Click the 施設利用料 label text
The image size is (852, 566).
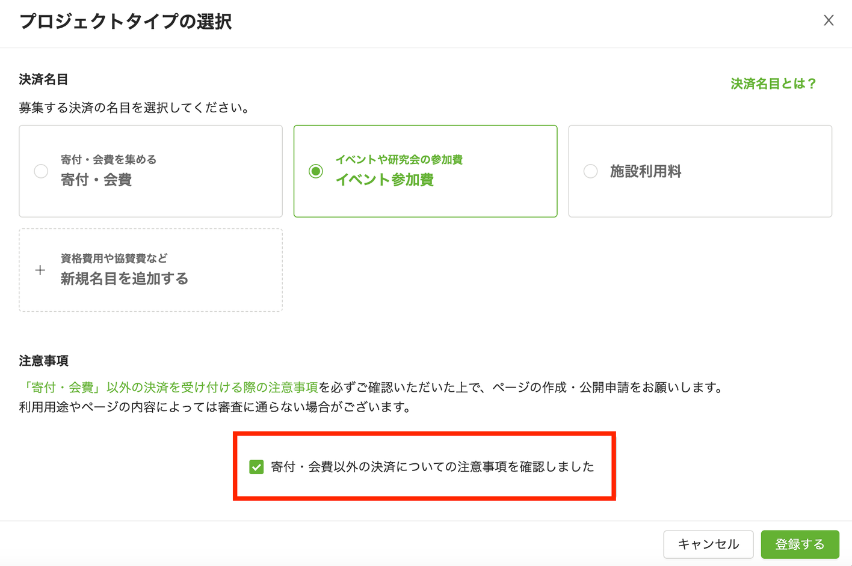pos(646,171)
